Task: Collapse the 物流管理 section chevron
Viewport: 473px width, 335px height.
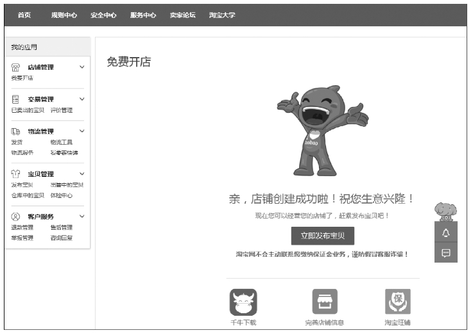Action: (x=82, y=131)
